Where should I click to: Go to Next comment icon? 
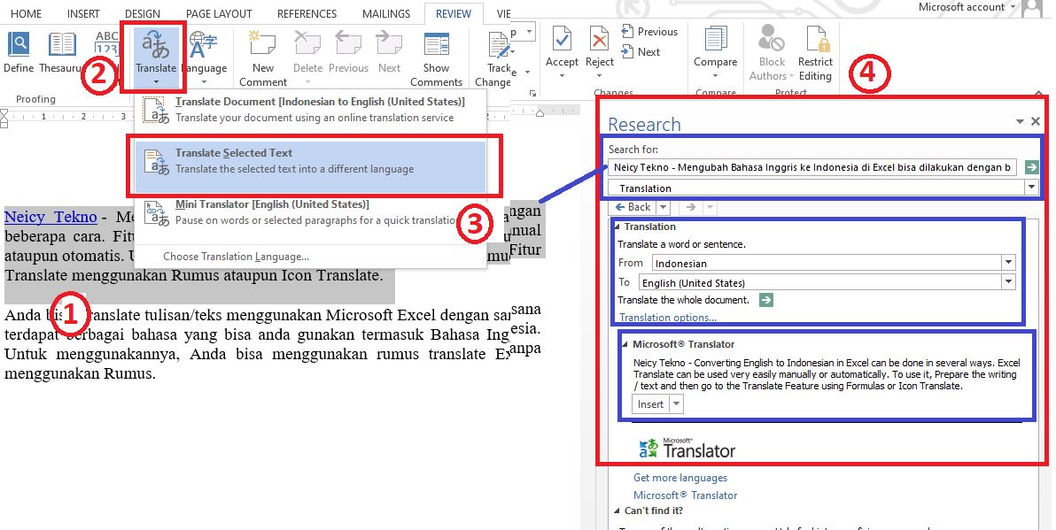click(x=389, y=44)
